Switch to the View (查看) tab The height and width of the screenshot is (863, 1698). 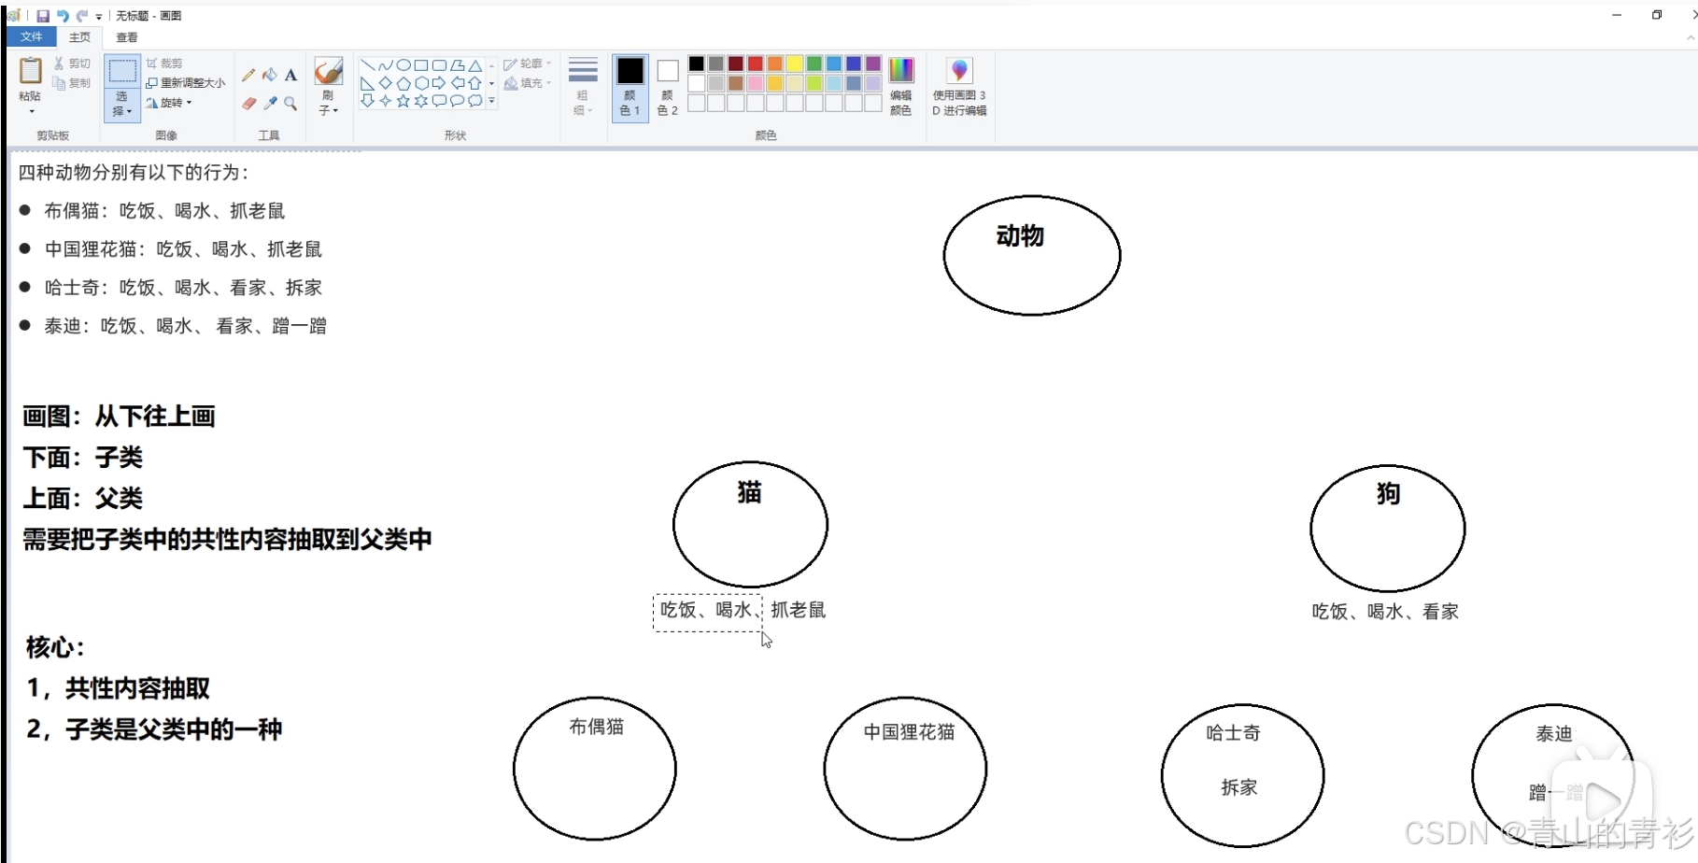[127, 37]
